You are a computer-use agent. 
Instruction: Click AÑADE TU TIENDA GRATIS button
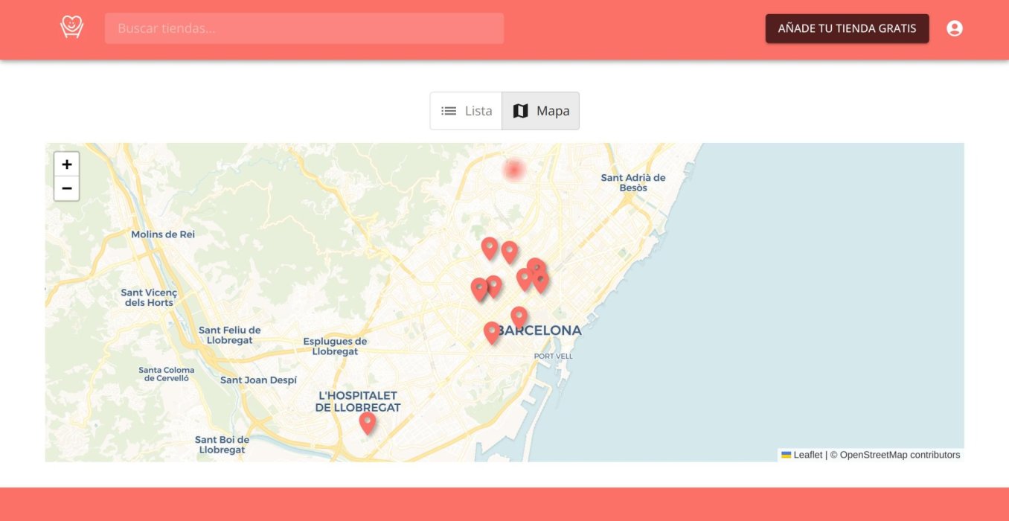[847, 28]
